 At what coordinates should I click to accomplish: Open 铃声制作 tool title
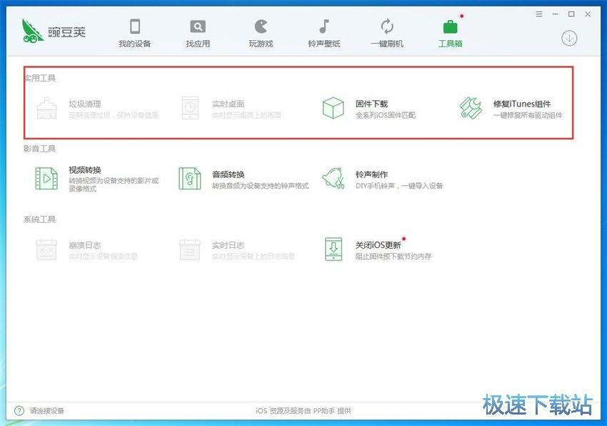pyautogui.click(x=371, y=174)
